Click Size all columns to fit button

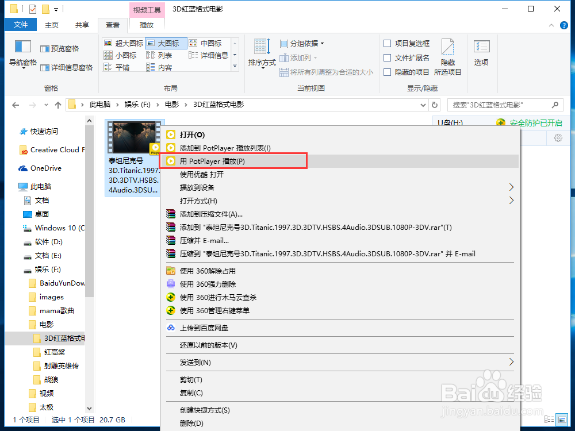coord(327,72)
